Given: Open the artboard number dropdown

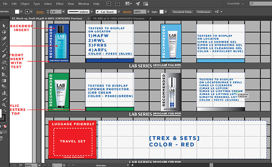Looking at the screenshot, I should pos(64,165).
